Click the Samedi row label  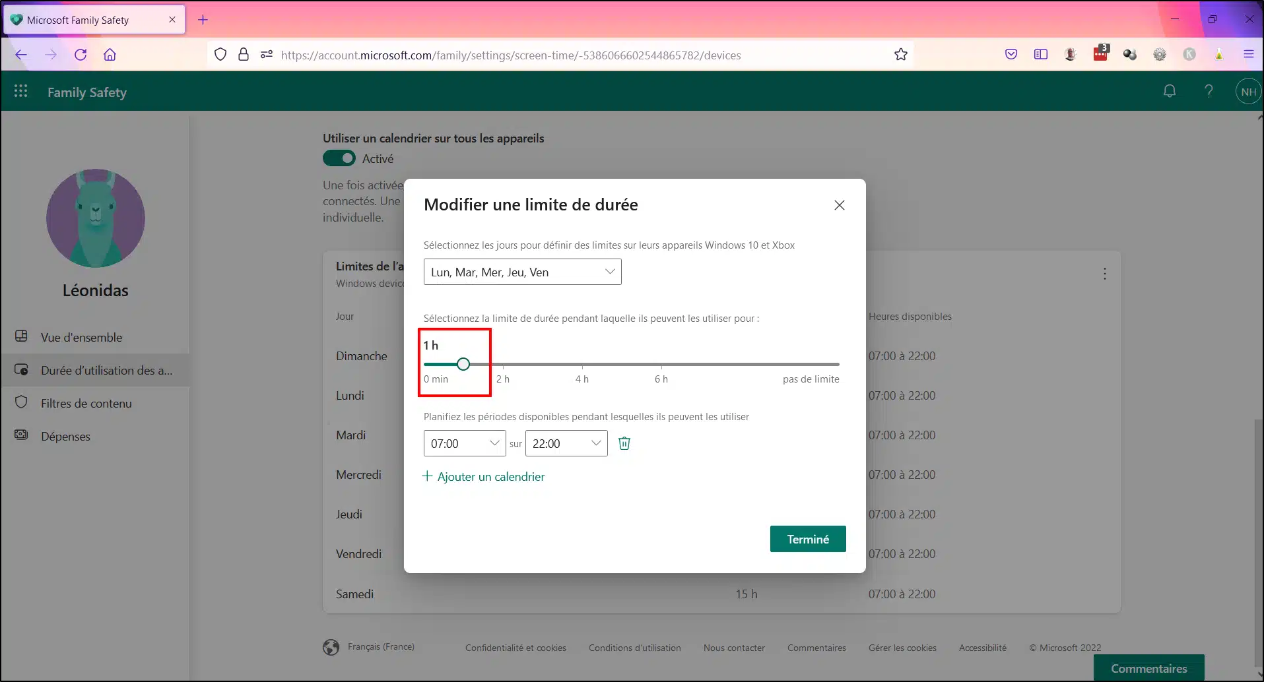coord(354,594)
